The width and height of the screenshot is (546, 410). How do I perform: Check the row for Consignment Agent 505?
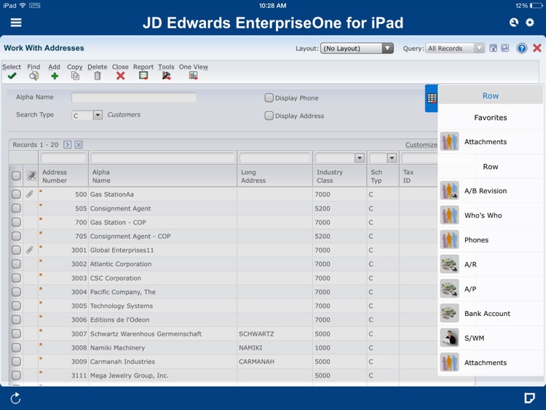click(16, 208)
